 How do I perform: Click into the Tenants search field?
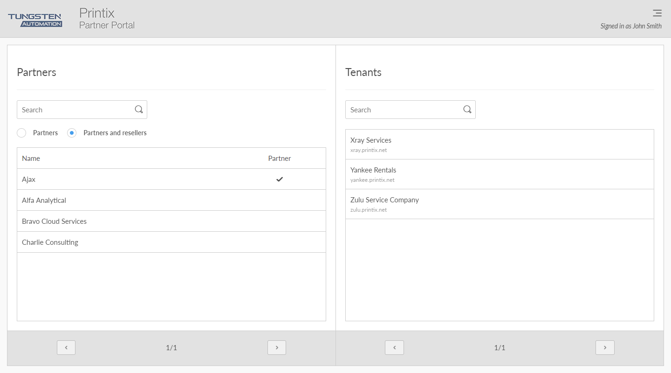[403, 110]
